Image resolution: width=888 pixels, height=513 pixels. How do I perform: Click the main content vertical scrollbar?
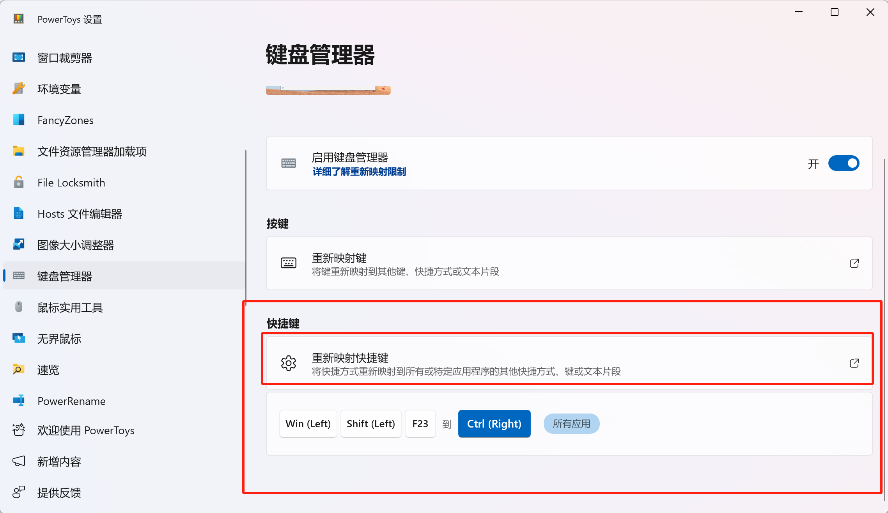click(884, 330)
